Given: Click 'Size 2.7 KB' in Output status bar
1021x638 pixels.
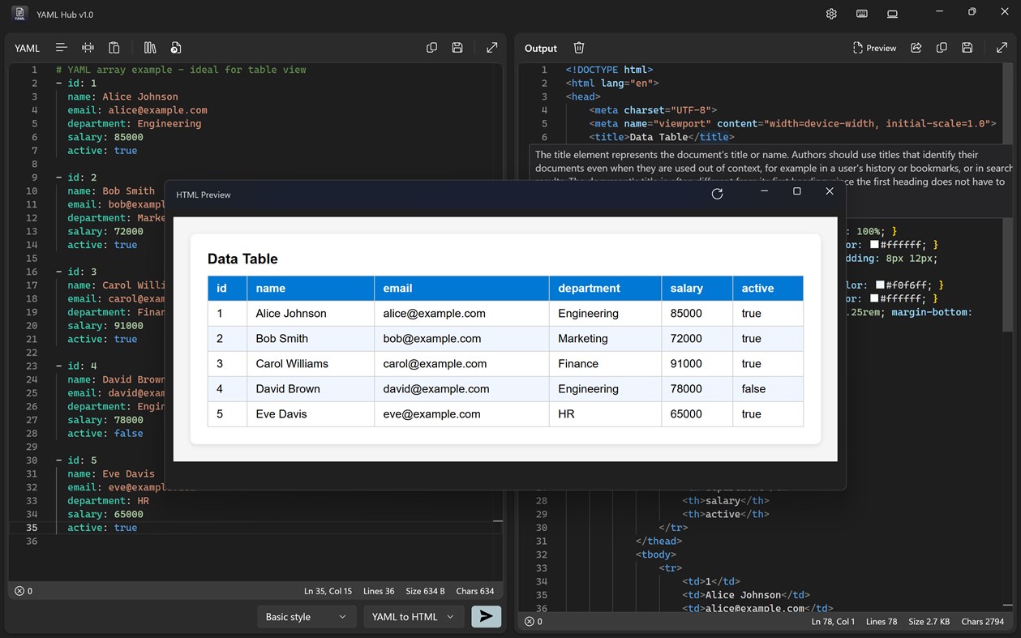Looking at the screenshot, I should pos(929,622).
